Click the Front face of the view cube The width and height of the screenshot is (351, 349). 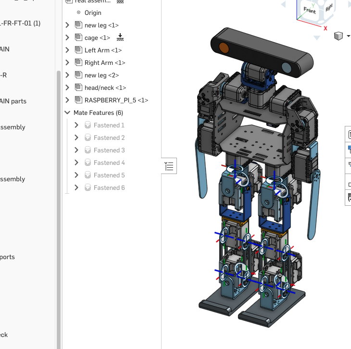point(310,10)
